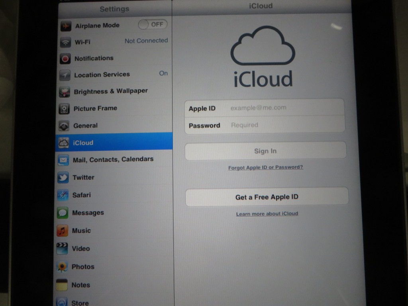This screenshot has height=306, width=408.
Task: Tap the Password field label
Action: click(x=204, y=126)
